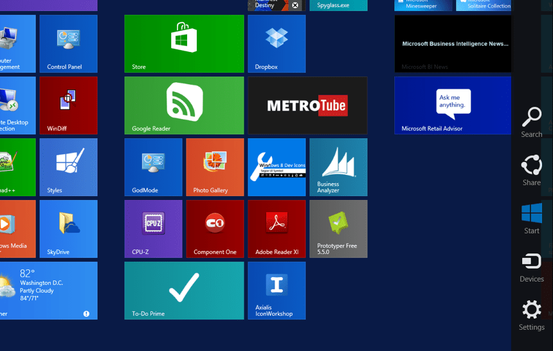The image size is (553, 351).
Task: Launch CPU-Z tile
Action: click(x=153, y=229)
